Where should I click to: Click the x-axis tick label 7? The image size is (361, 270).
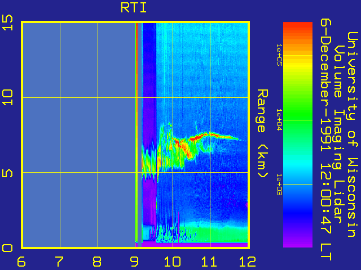(x=59, y=262)
